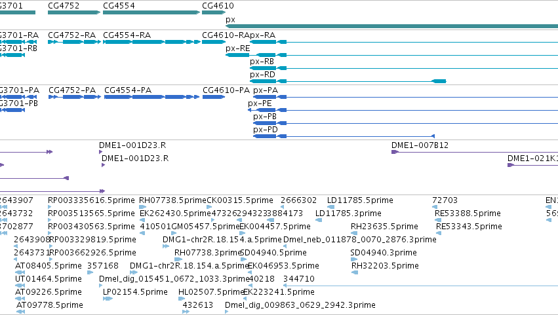Select the UT01464.5prime EST label
Viewport: 558px width, 315px height.
49,279
